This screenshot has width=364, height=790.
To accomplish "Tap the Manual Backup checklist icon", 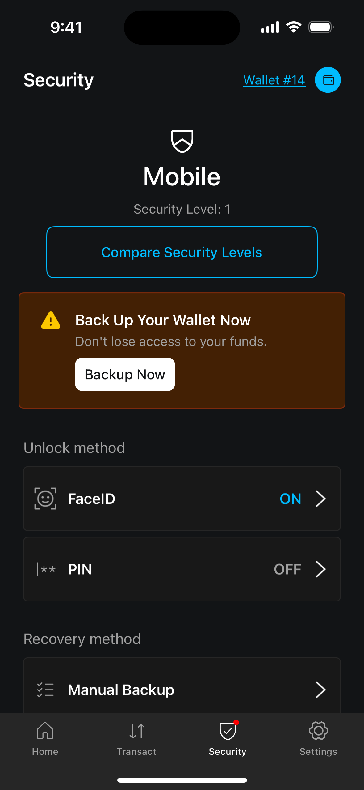I will tap(45, 690).
